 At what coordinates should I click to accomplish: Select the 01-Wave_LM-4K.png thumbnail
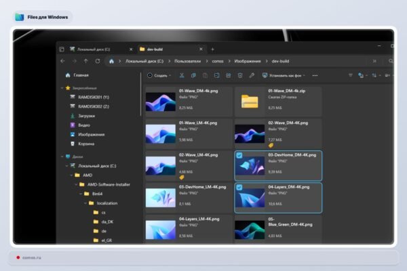click(161, 134)
